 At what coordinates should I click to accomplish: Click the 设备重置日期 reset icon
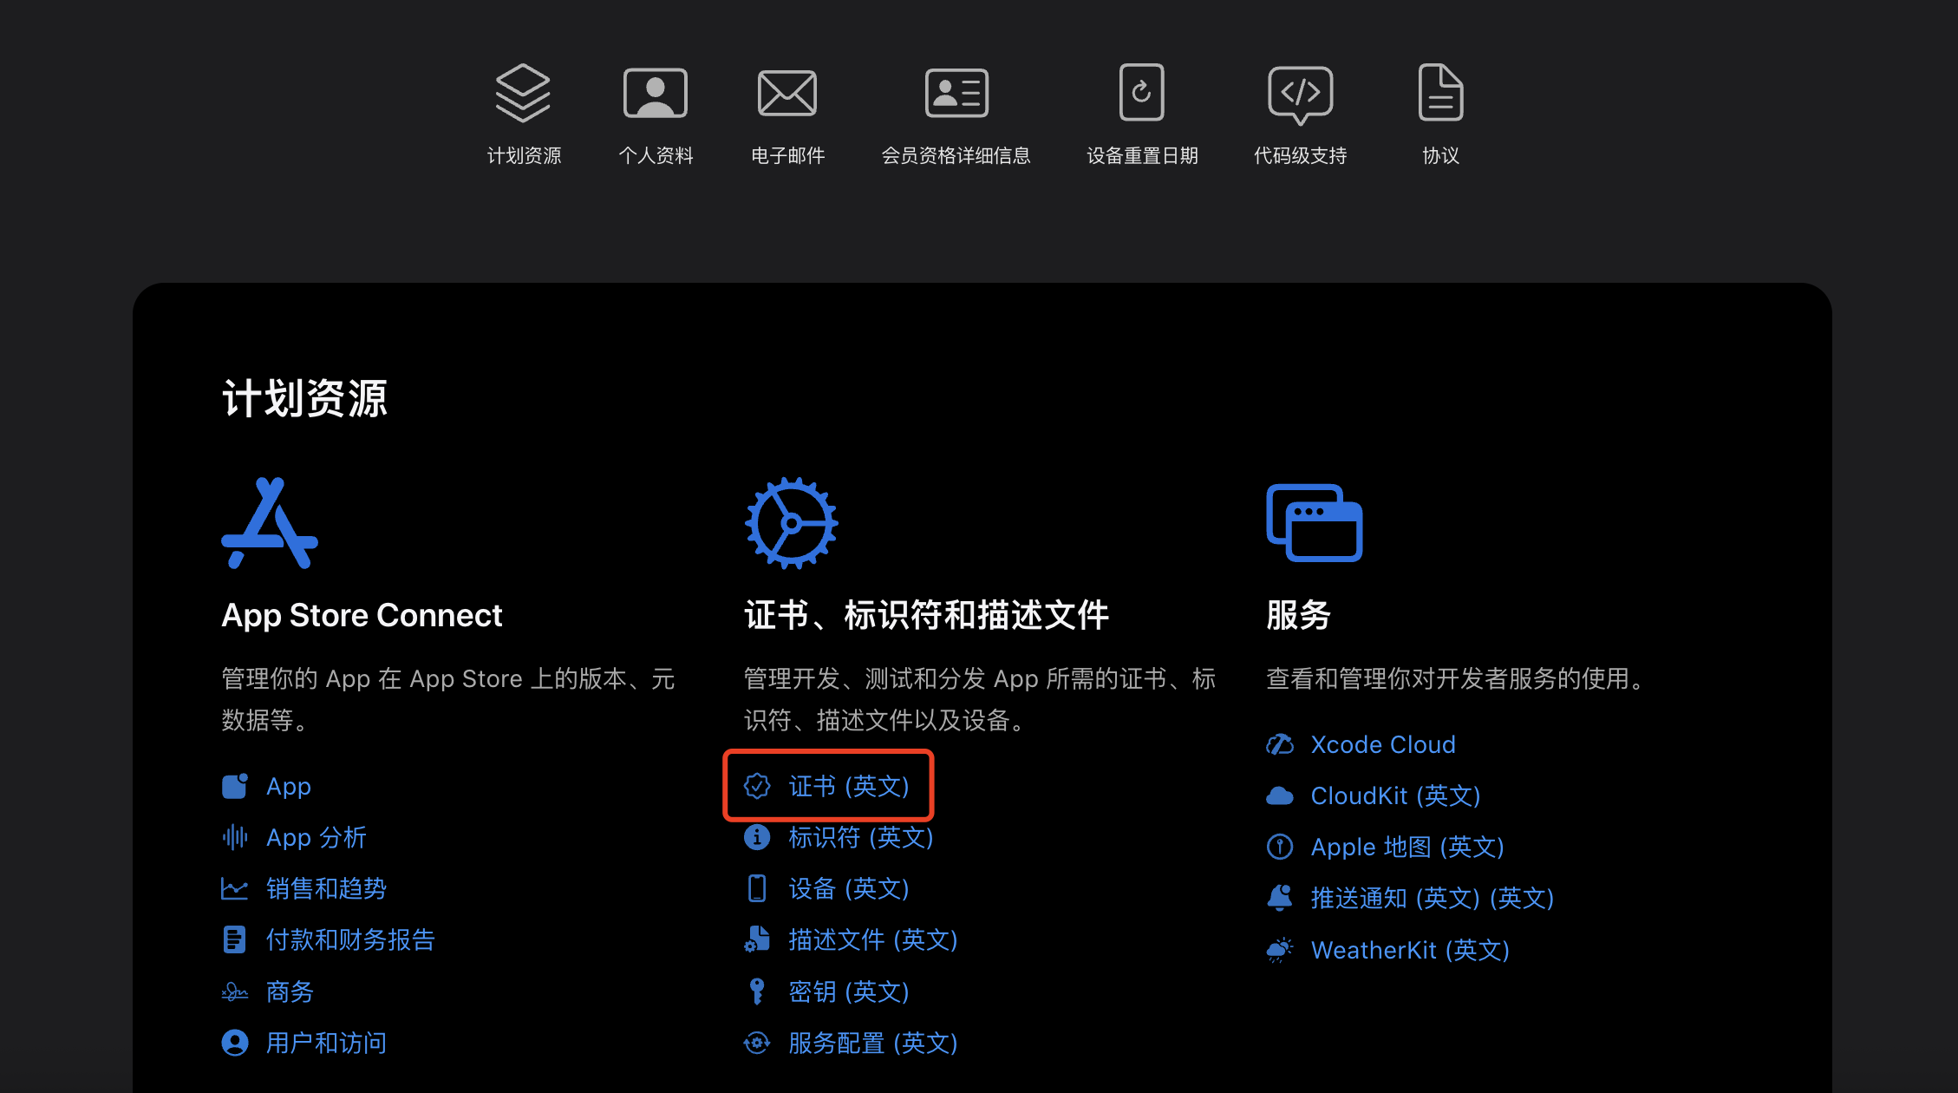1141,93
